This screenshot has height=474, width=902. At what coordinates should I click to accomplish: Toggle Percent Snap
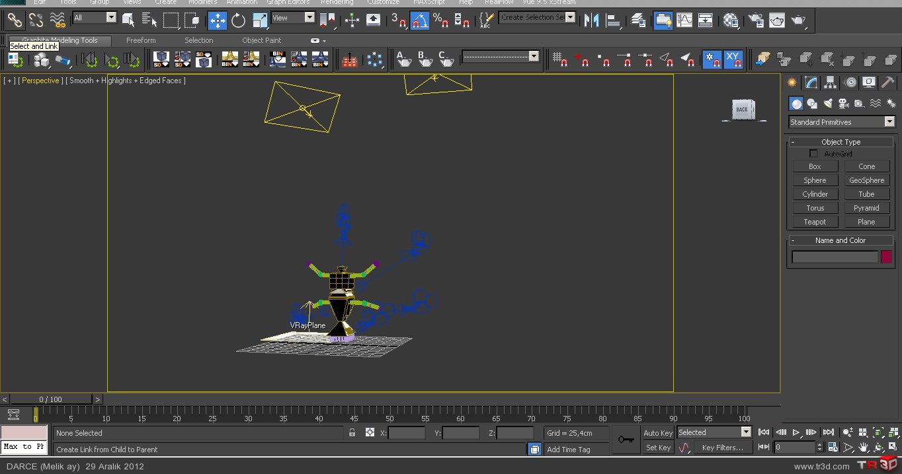tap(441, 20)
